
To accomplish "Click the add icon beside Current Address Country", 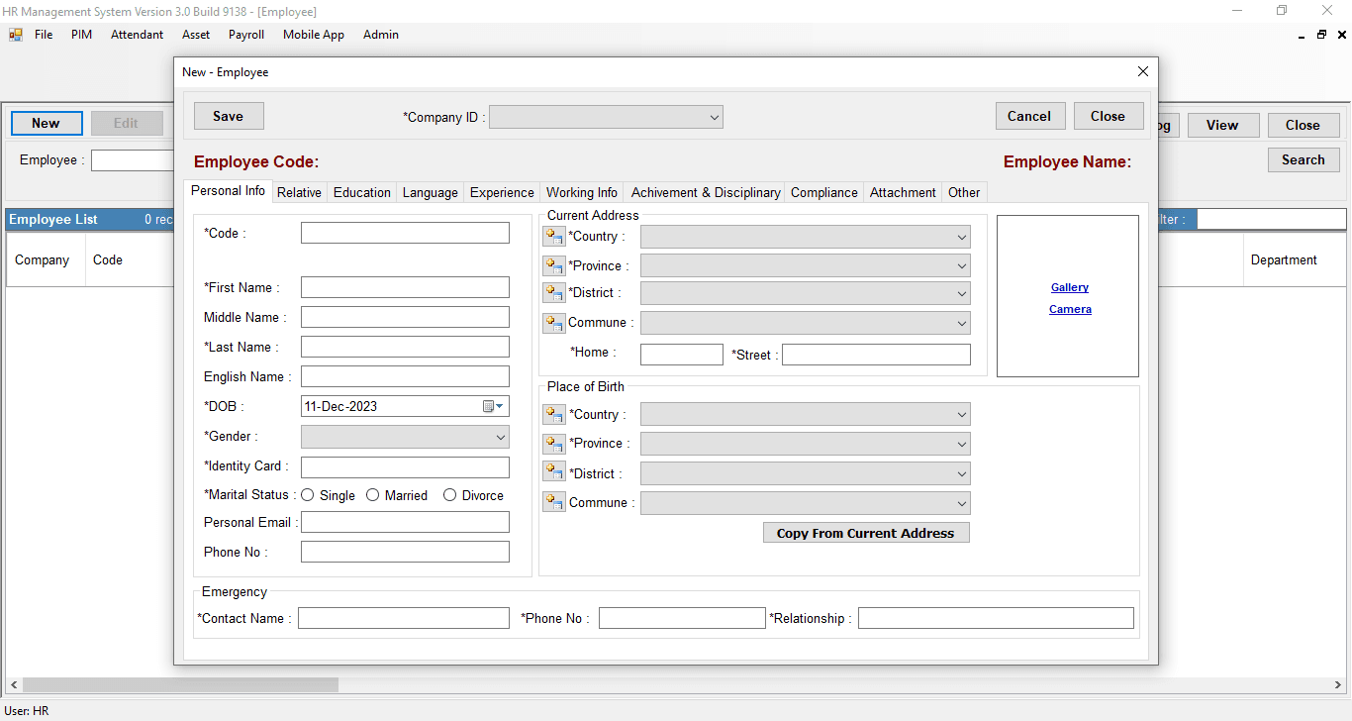I will tap(554, 237).
